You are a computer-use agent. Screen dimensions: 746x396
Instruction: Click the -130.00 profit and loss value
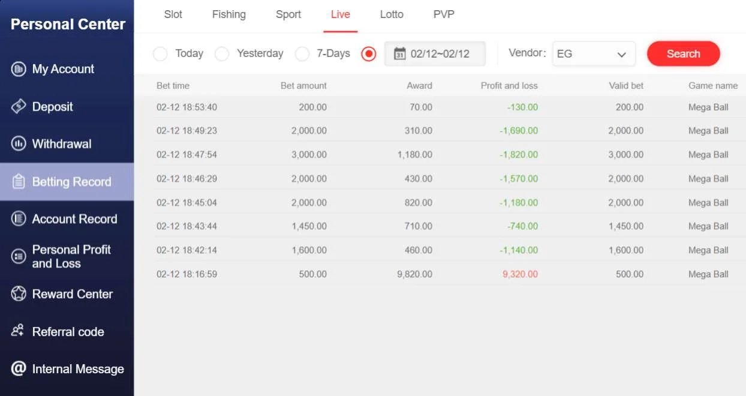(522, 107)
